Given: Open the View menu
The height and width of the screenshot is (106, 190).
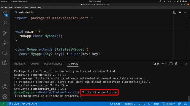Looking at the screenshot, I should coord(19,7).
